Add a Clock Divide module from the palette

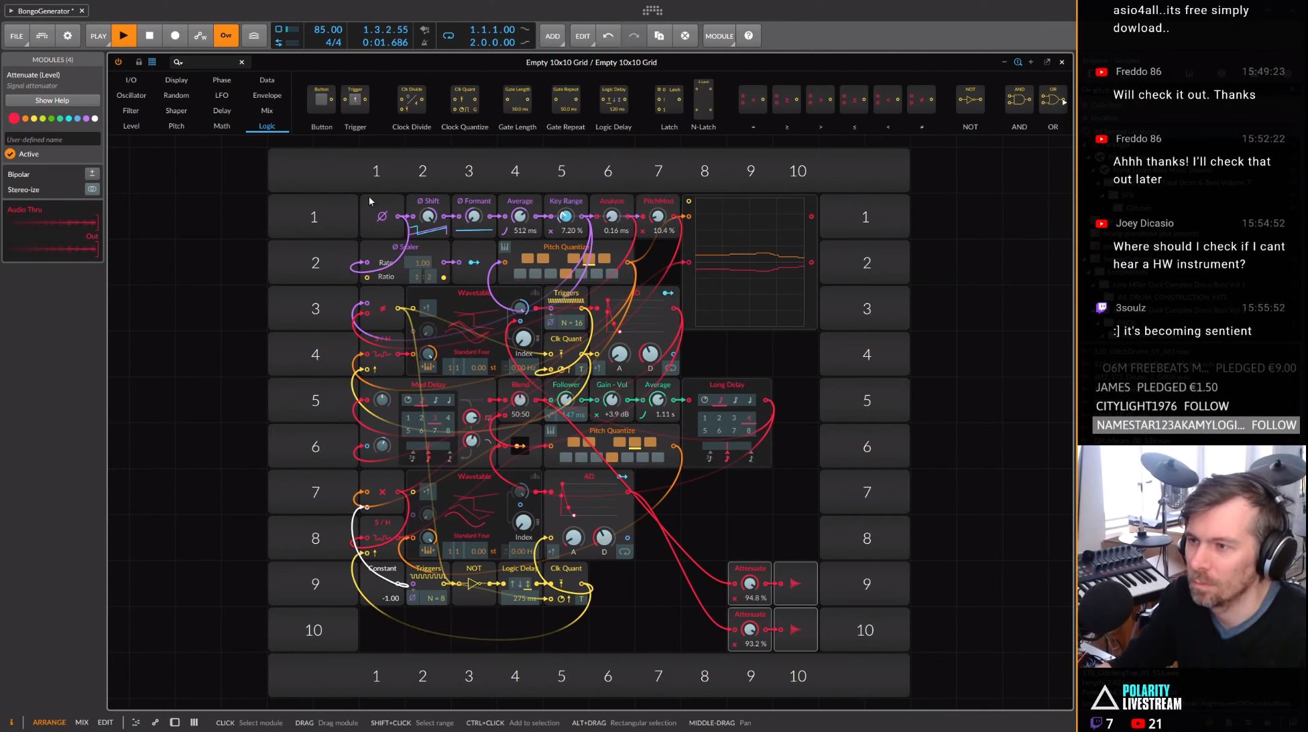point(411,100)
